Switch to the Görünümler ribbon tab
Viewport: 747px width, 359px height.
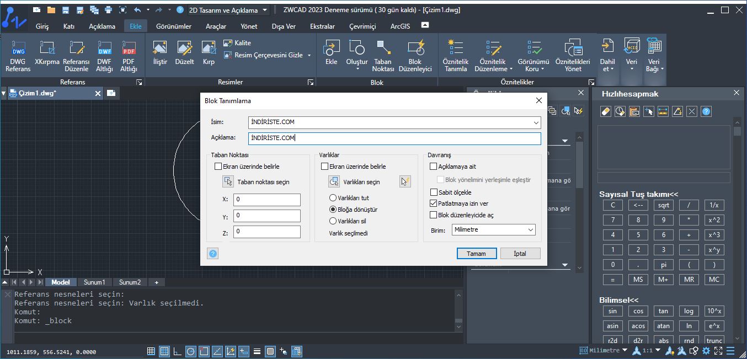174,26
